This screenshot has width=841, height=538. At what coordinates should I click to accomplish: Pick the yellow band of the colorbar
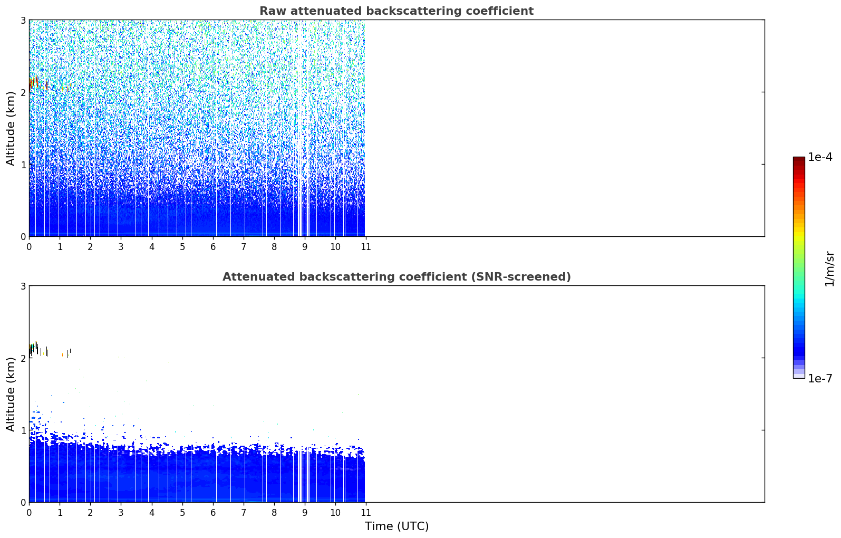799,232
